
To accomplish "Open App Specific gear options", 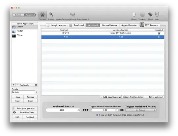I will pos(36,85).
